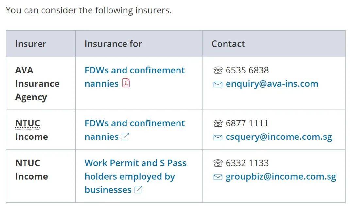Click the dotted-underlined NTUC abbreviation
The width and height of the screenshot is (353, 210).
coord(27,123)
